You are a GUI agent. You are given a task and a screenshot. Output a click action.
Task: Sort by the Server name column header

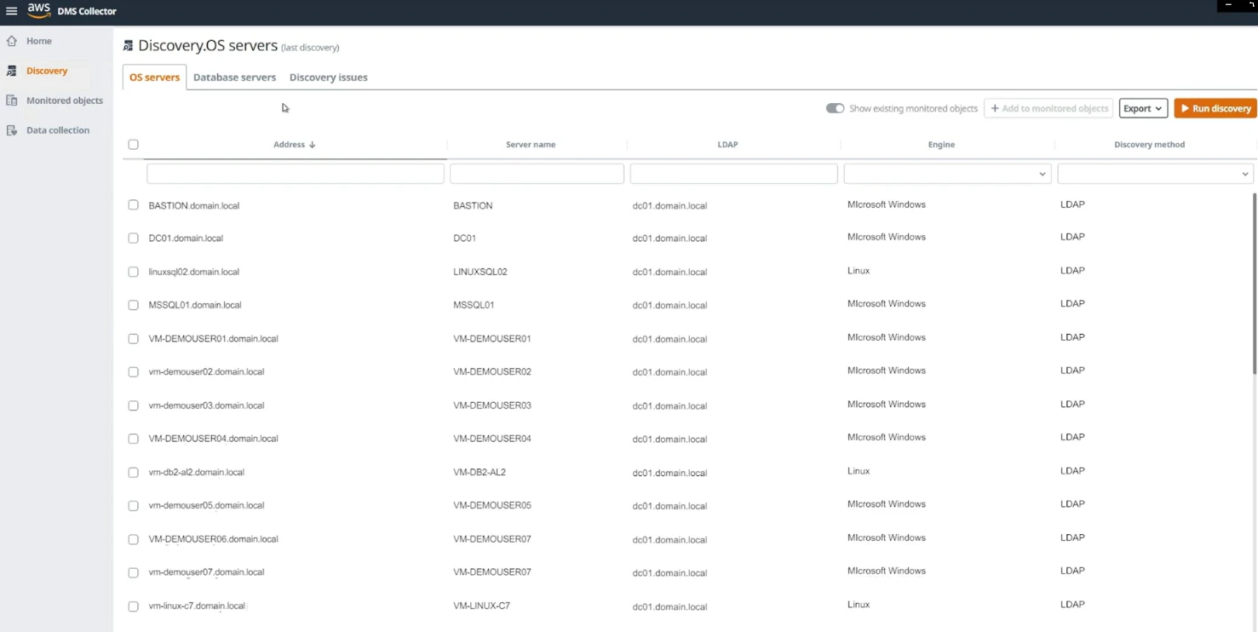[x=531, y=145]
